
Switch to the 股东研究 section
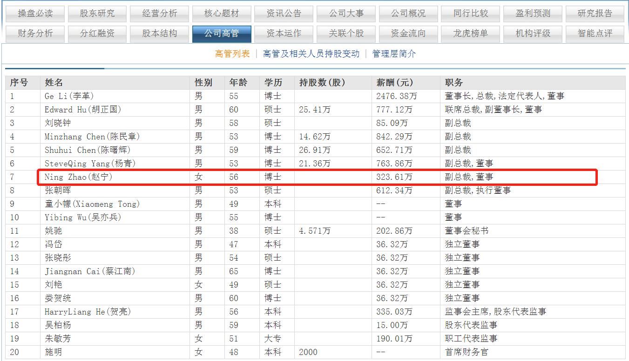pos(97,13)
